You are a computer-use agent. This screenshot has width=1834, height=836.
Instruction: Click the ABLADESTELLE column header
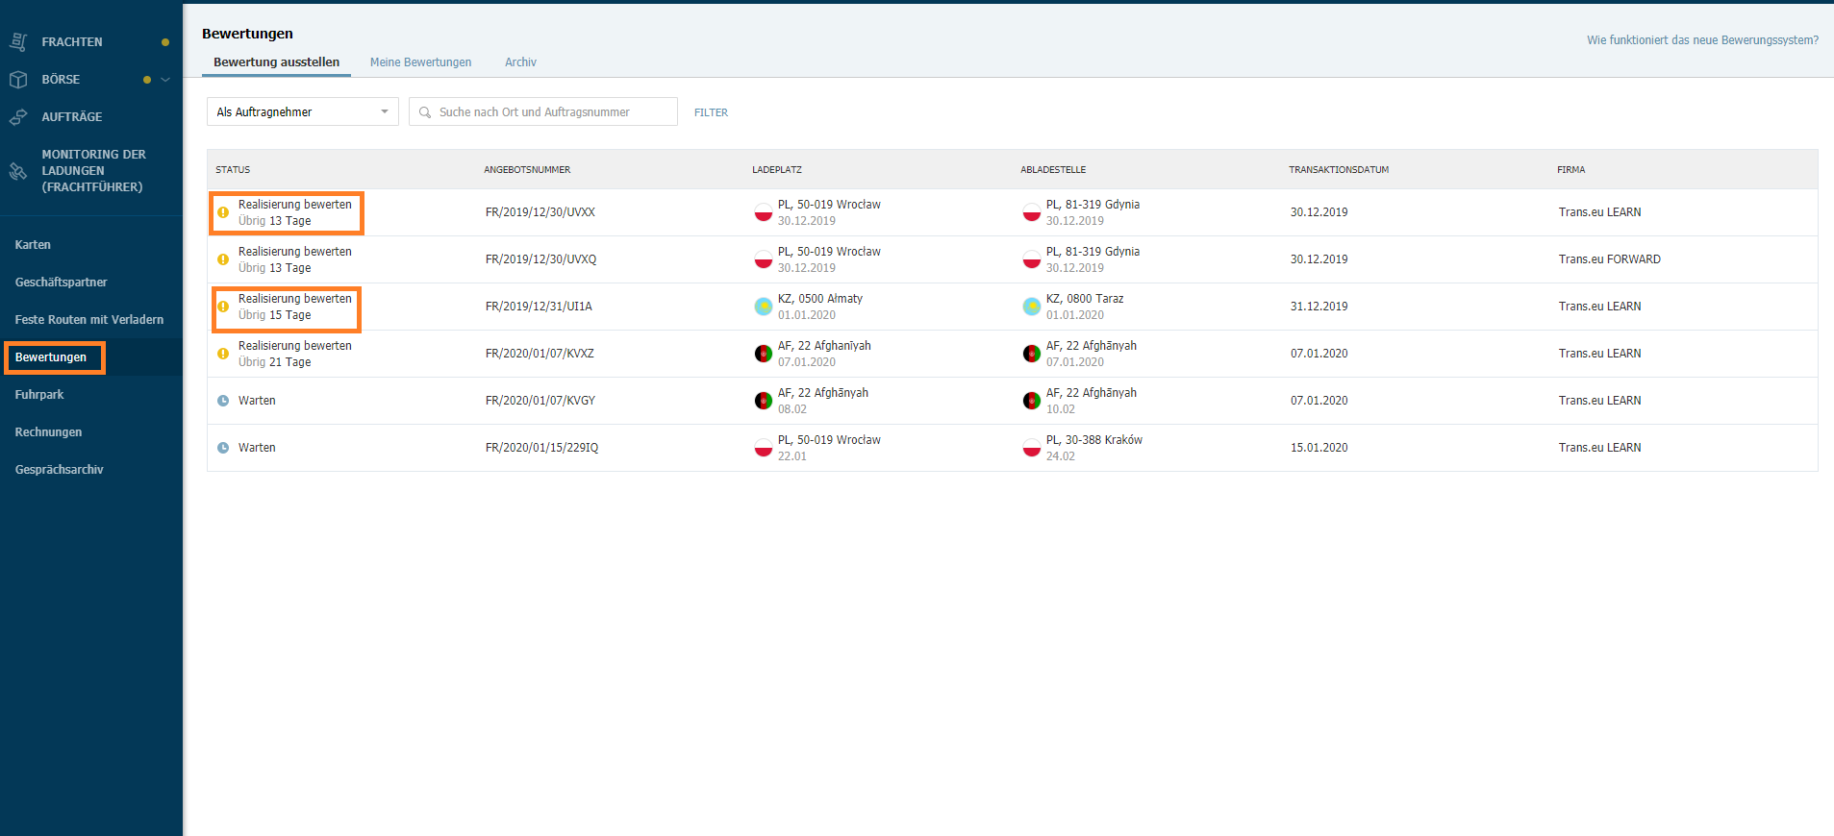click(x=1053, y=170)
